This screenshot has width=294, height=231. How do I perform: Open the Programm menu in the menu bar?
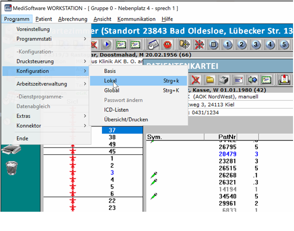coord(17,19)
